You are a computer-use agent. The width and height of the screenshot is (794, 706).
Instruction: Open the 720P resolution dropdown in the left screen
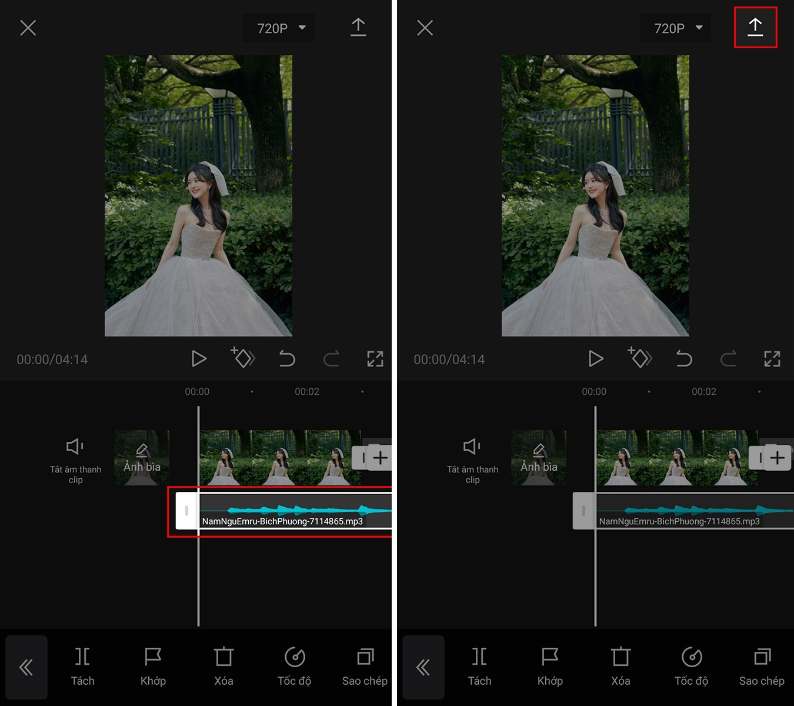pyautogui.click(x=278, y=28)
